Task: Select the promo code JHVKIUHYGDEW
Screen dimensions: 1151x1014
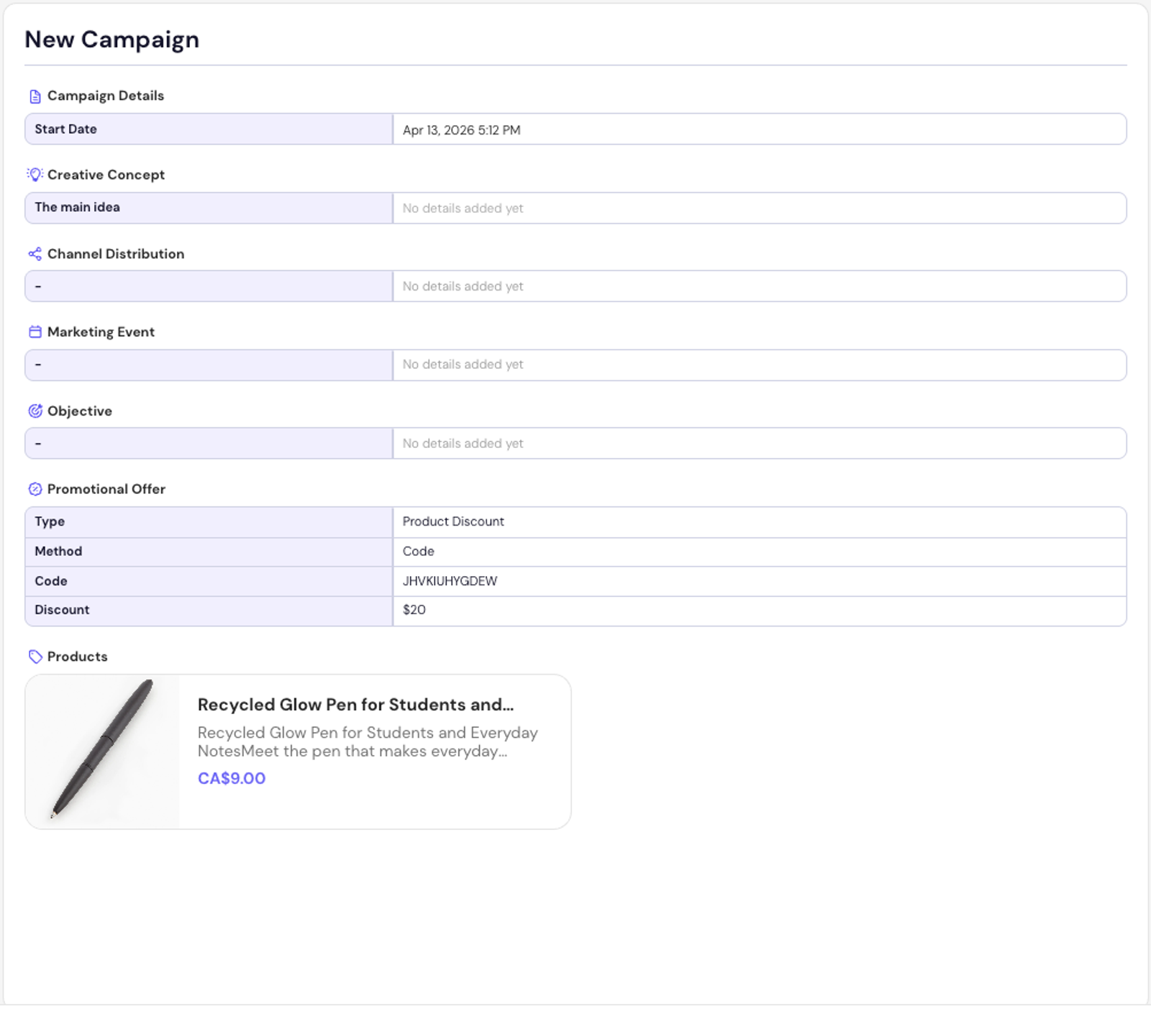Action: (450, 581)
